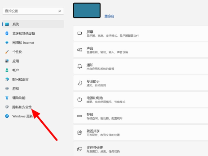Click the PC desktop thumbnail
Viewport: 208px width, 156px height.
click(87, 10)
